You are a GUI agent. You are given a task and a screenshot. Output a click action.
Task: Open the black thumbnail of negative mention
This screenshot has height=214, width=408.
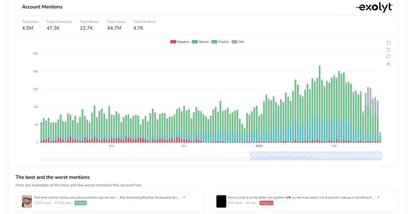221,201
